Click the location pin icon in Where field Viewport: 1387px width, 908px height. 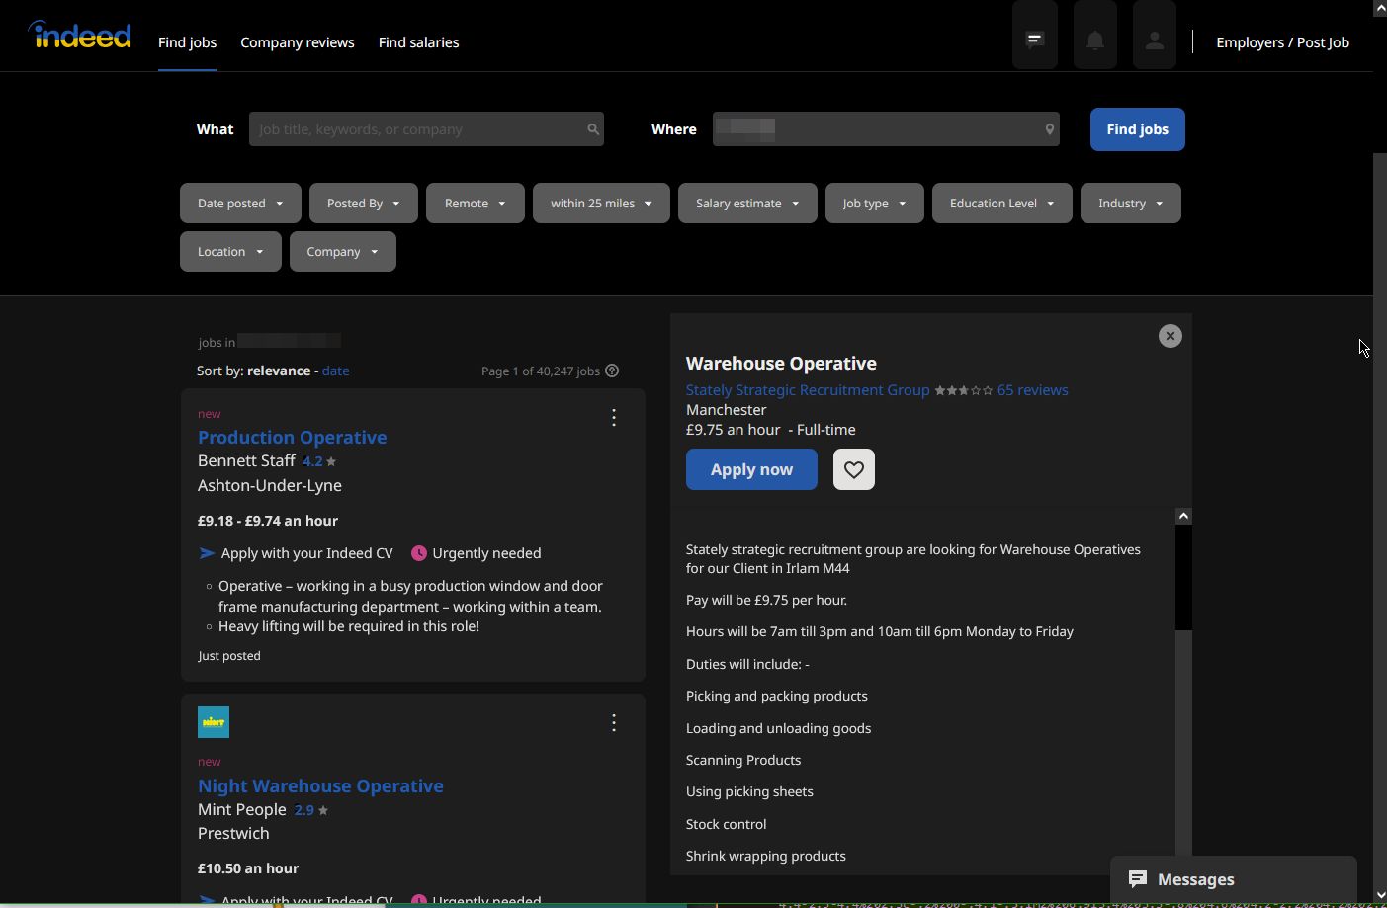coord(1049,129)
